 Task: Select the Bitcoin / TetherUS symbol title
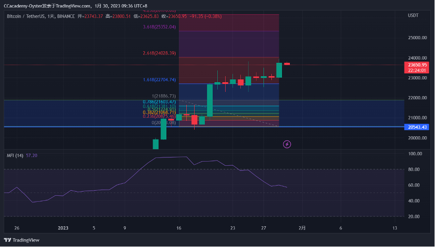click(26, 16)
